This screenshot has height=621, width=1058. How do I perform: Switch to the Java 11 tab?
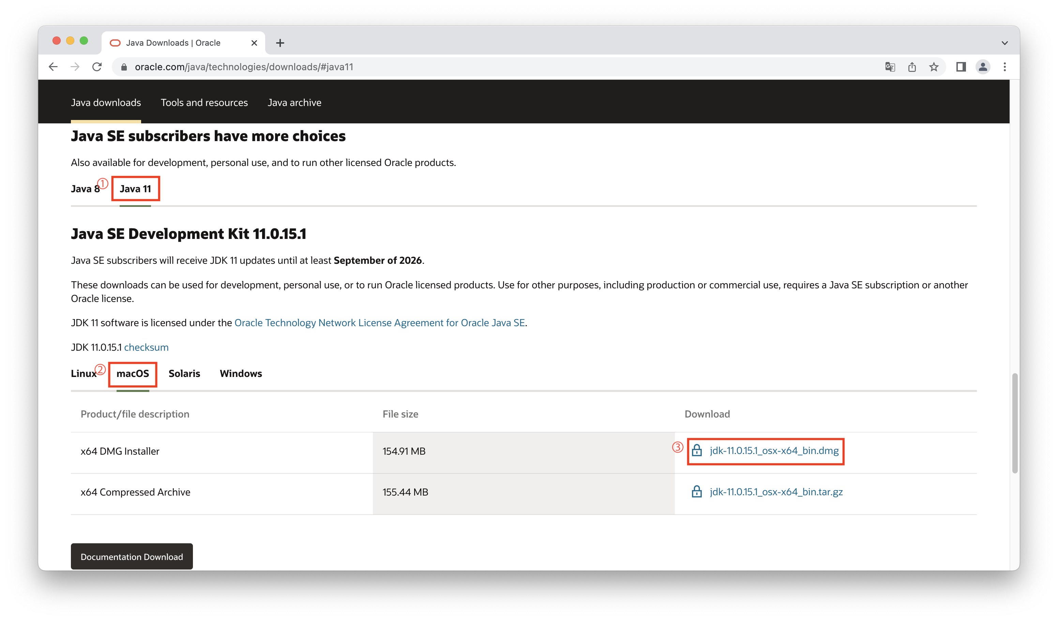(135, 188)
